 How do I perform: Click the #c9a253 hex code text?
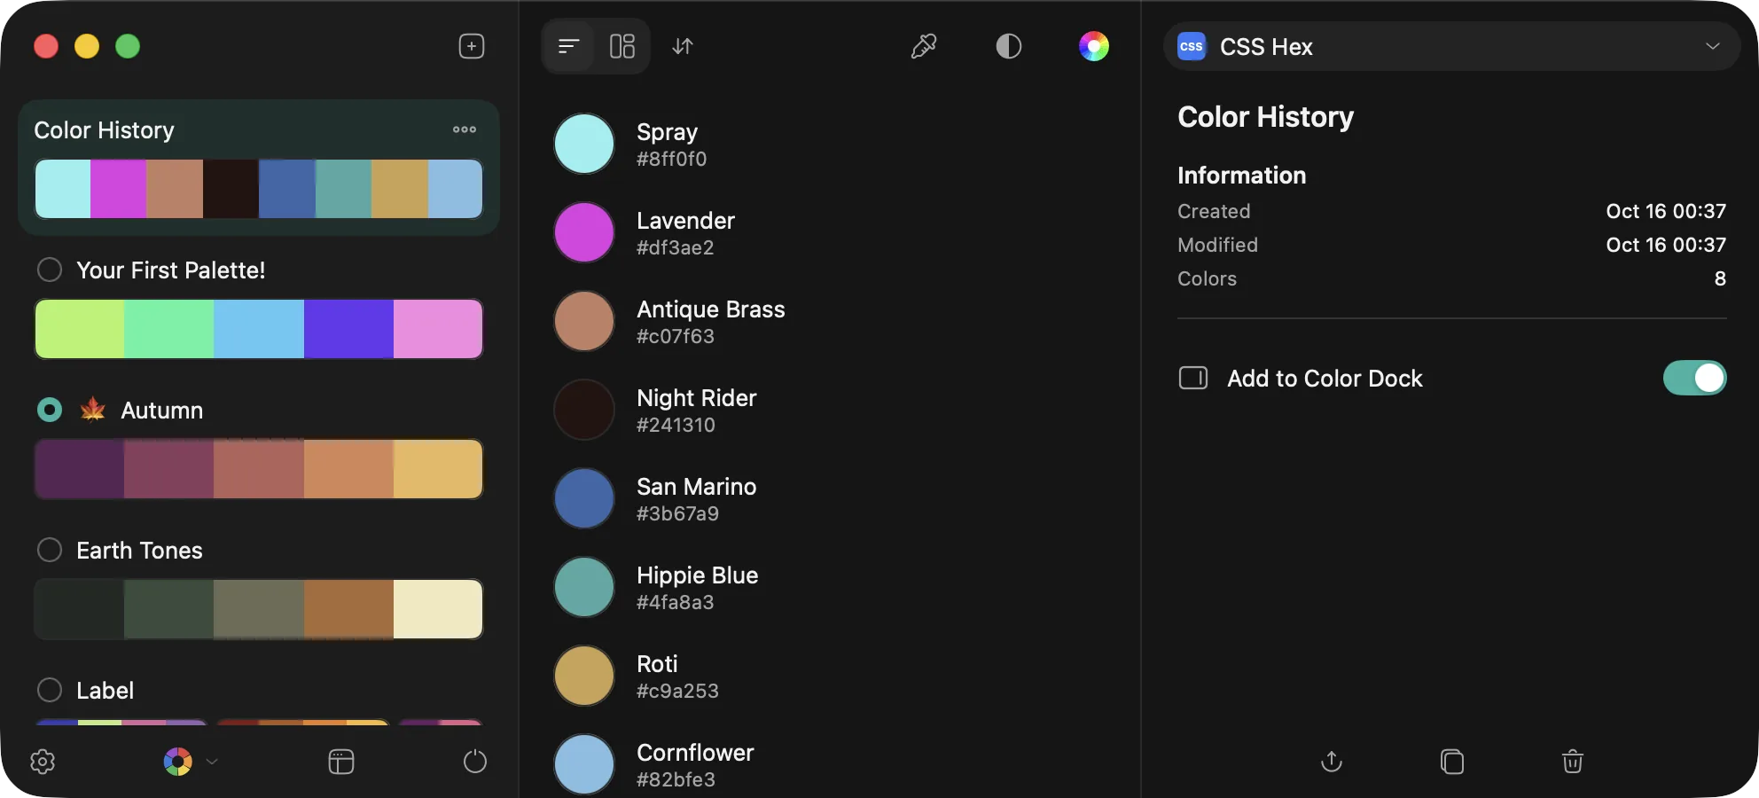pyautogui.click(x=677, y=691)
